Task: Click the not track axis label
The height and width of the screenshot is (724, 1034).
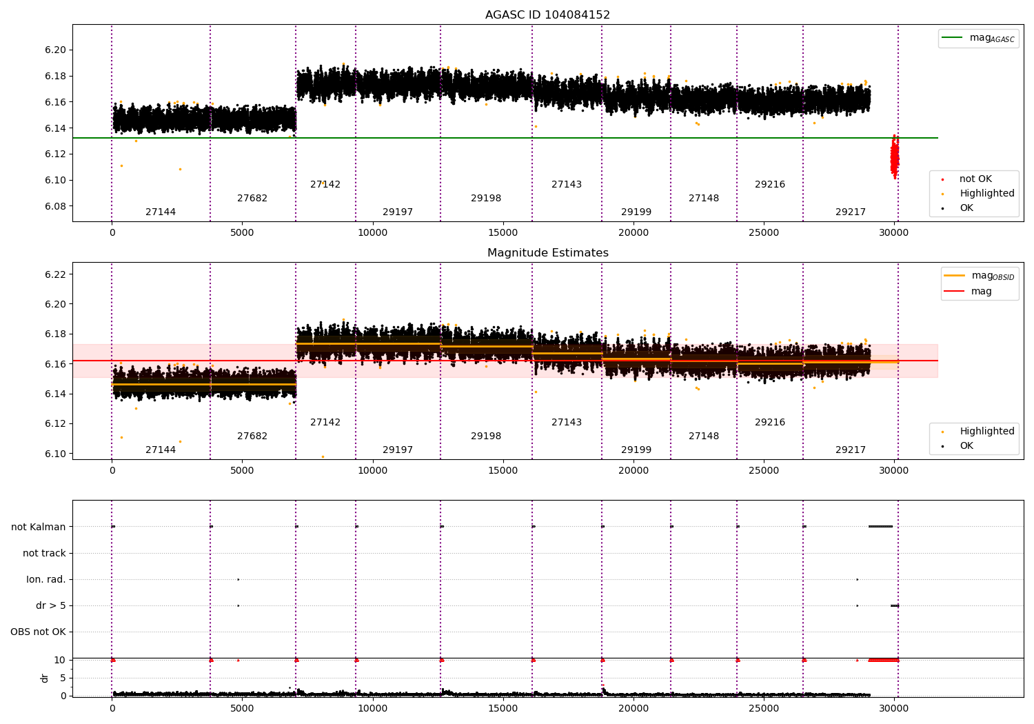Action: (x=44, y=554)
